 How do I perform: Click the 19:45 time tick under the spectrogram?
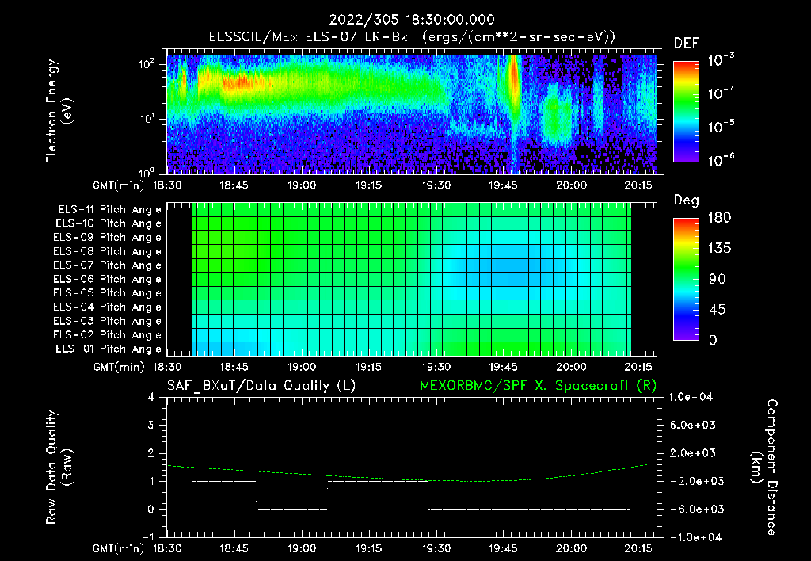coord(503,185)
